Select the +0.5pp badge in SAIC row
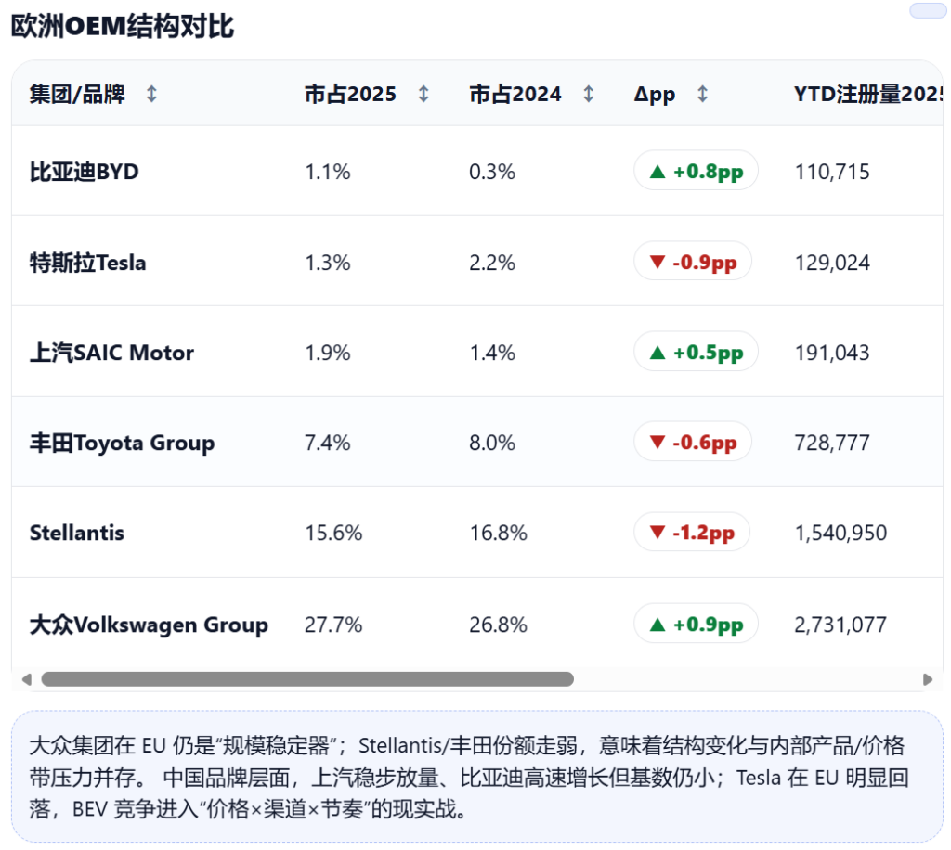Image resolution: width=951 pixels, height=850 pixels. point(696,353)
